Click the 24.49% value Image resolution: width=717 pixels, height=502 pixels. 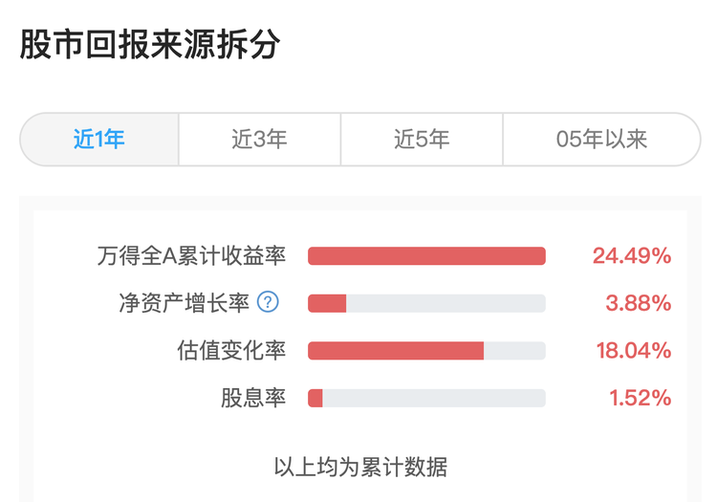coord(632,256)
